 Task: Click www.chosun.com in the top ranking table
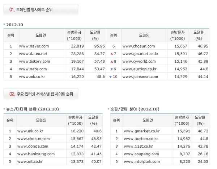(139, 46)
